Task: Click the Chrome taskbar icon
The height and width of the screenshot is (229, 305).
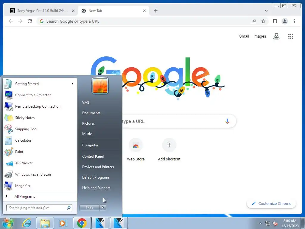Action: coord(82,223)
